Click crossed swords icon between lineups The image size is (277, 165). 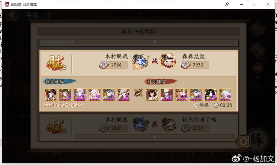[x=138, y=93]
